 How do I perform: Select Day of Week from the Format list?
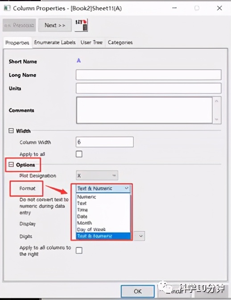pos(103,229)
